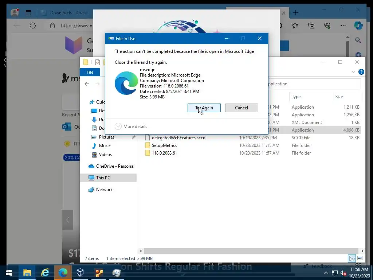373x280 pixels.
Task: Open taskbar clock showing 11:58 AM
Action: point(360,273)
